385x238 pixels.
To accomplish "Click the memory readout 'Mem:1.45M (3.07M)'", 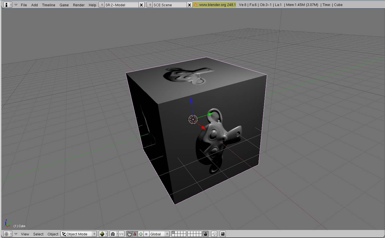I will 303,5.
